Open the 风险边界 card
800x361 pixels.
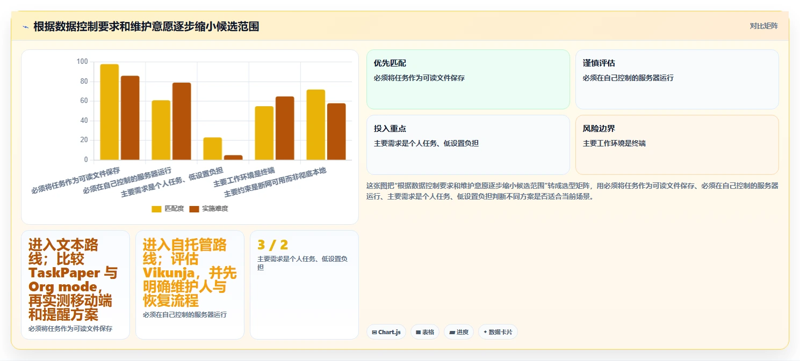point(677,145)
